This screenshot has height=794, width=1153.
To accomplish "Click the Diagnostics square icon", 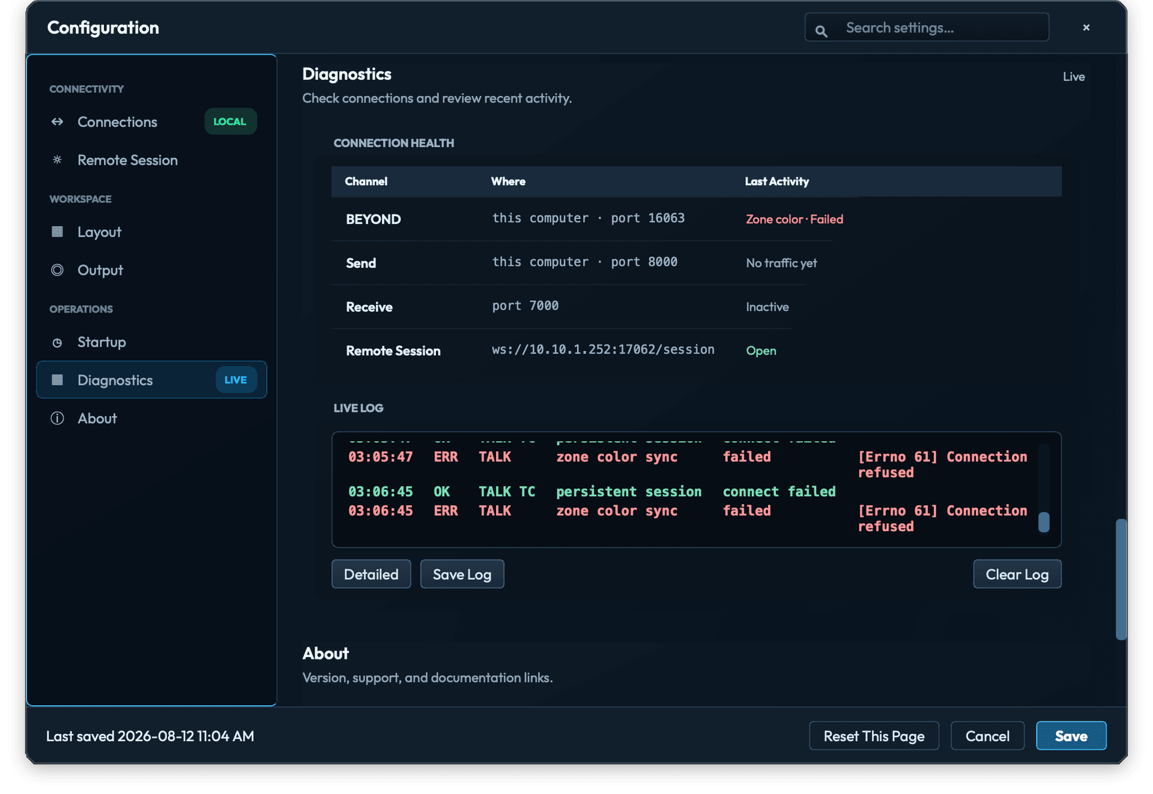I will click(x=57, y=380).
